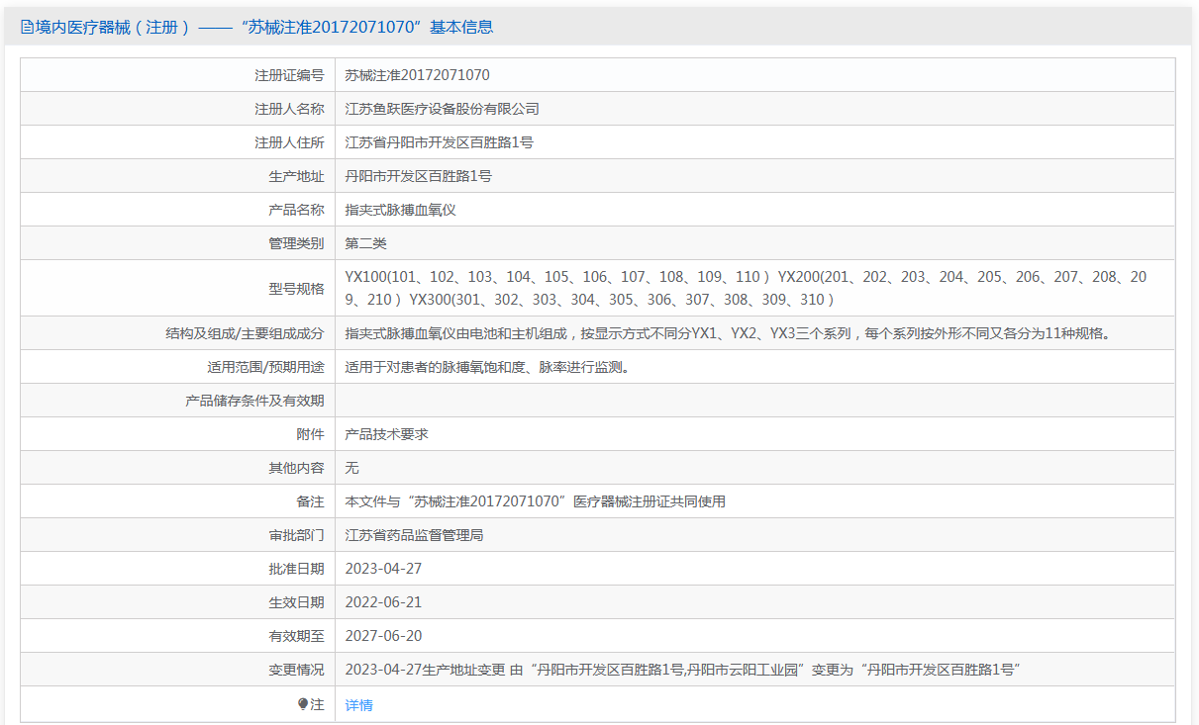Click the document icon in the title header
Image resolution: width=1199 pixels, height=725 pixels.
(27, 28)
